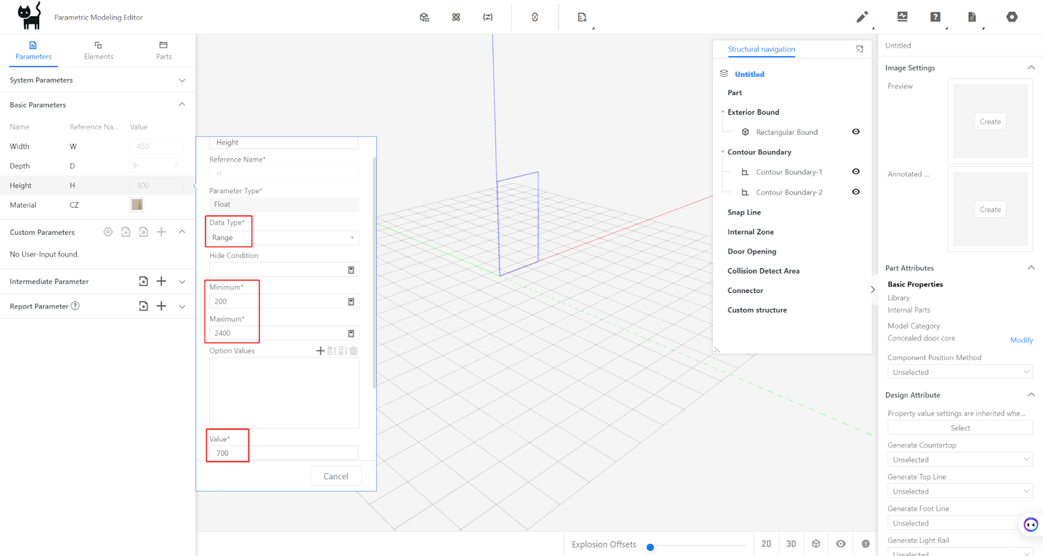1043x556 pixels.
Task: Click Cancel in the parameter dialog
Action: 336,477
